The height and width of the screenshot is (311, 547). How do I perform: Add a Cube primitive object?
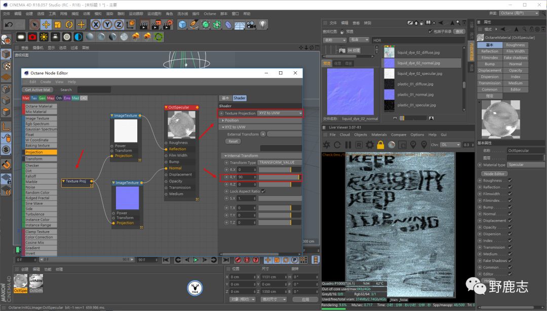[182, 24]
